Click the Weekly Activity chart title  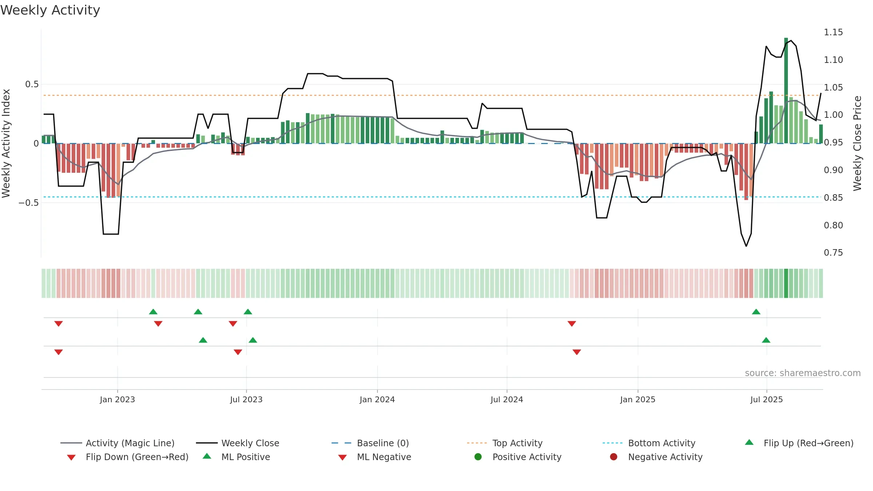pos(50,10)
